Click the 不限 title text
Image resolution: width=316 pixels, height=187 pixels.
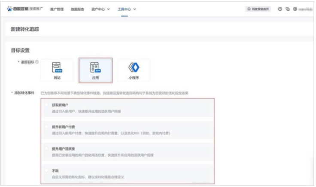pos(55,171)
